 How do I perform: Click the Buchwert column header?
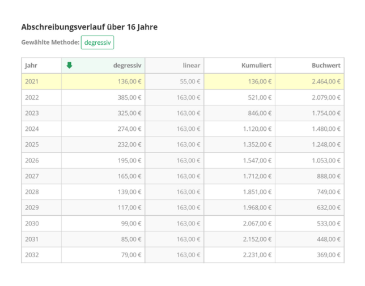pyautogui.click(x=326, y=66)
